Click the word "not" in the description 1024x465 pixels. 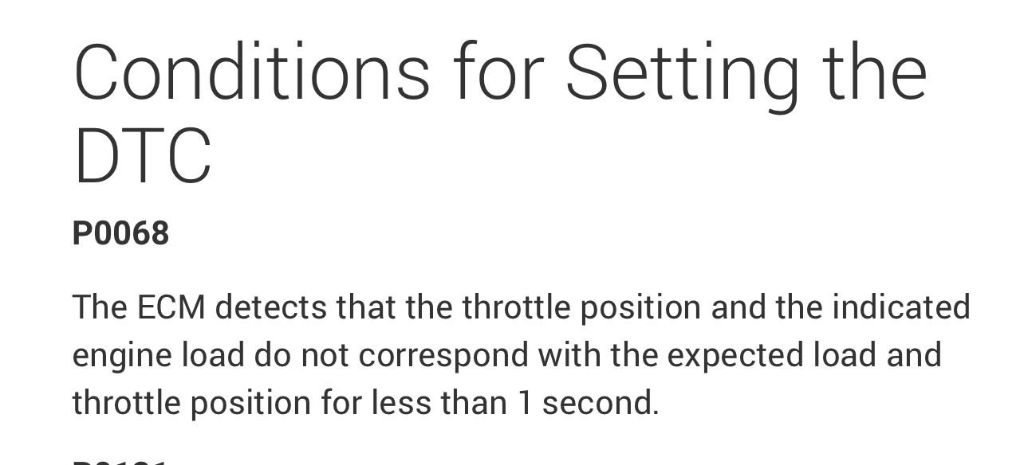click(325, 355)
